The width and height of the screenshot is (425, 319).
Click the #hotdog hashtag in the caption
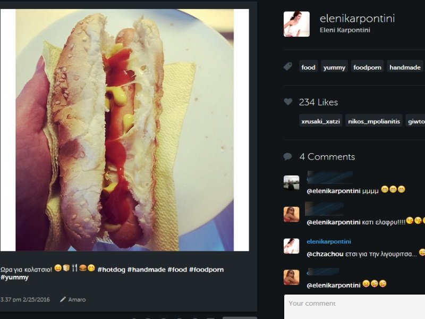point(112,270)
